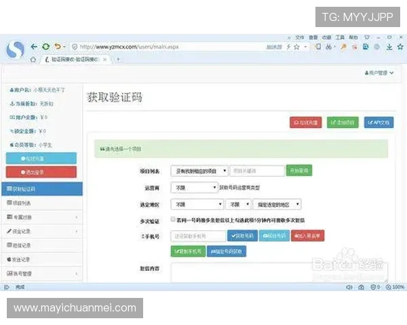Click the skin shirt icon in menu bar
Screen dimensions: 407x325
pyautogui.click(x=367, y=38)
